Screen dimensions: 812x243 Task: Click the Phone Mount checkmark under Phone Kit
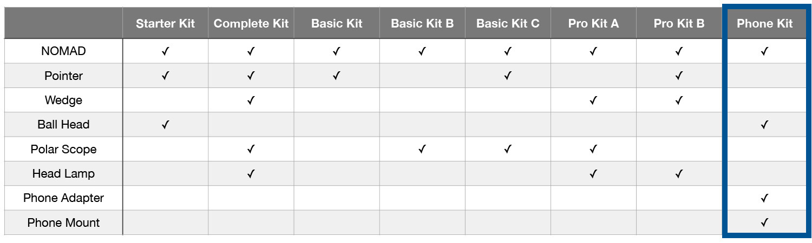click(764, 222)
